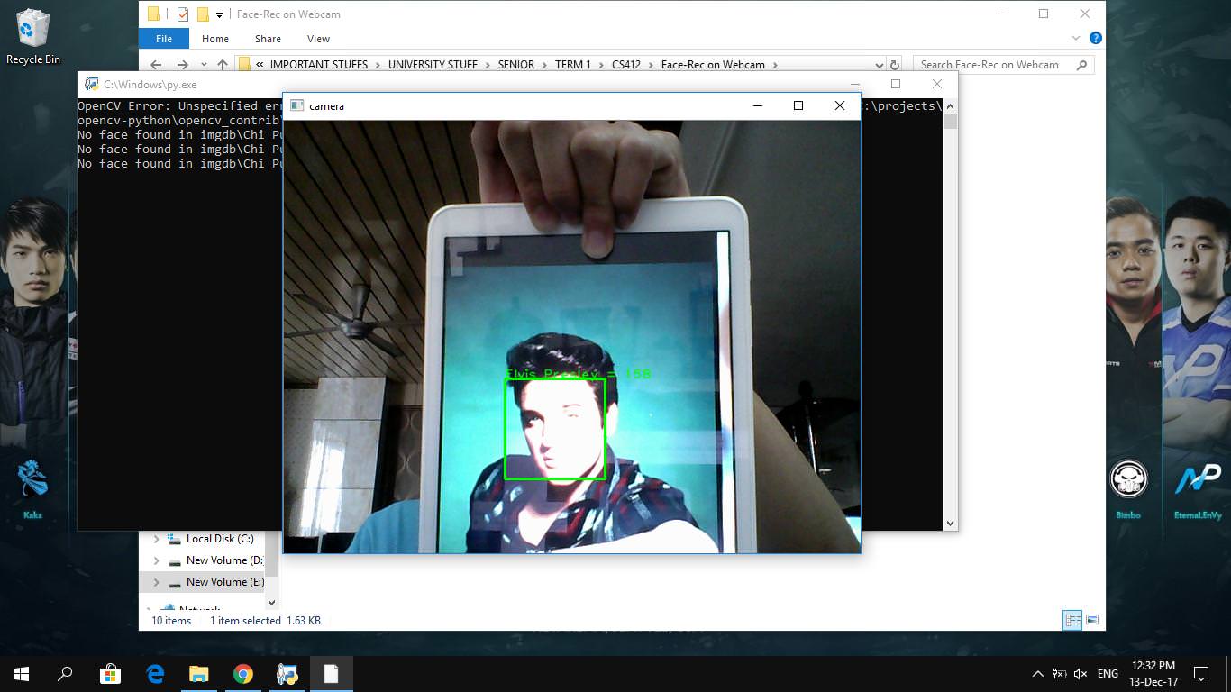The height and width of the screenshot is (692, 1231).
Task: Open the View ribbon tab
Action: pyautogui.click(x=318, y=39)
